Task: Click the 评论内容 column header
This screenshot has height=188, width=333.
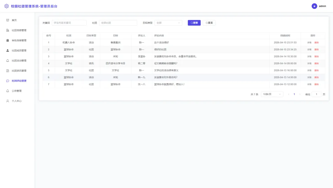Action: pos(159,36)
